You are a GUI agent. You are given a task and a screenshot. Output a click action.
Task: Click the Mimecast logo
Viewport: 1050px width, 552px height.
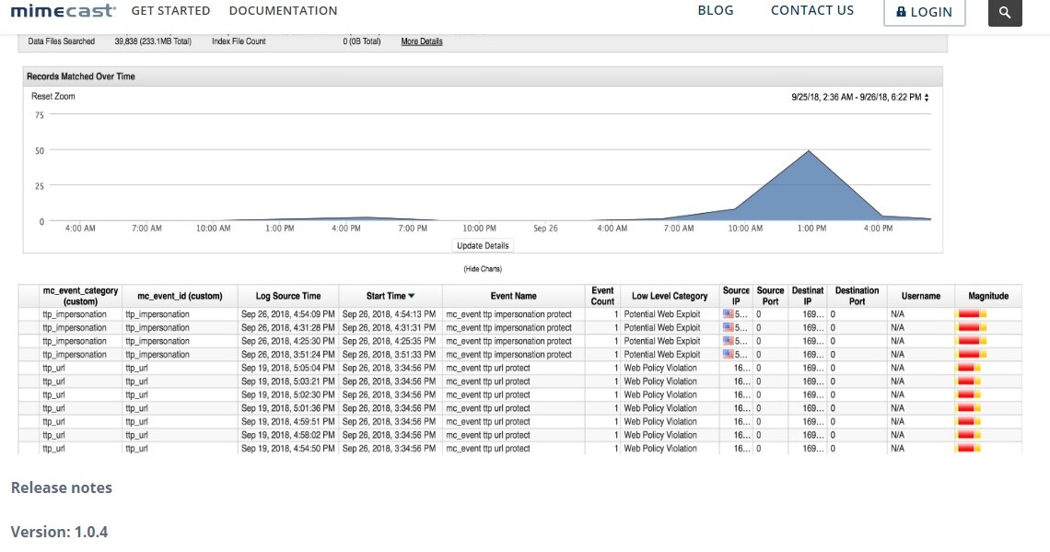(x=63, y=11)
